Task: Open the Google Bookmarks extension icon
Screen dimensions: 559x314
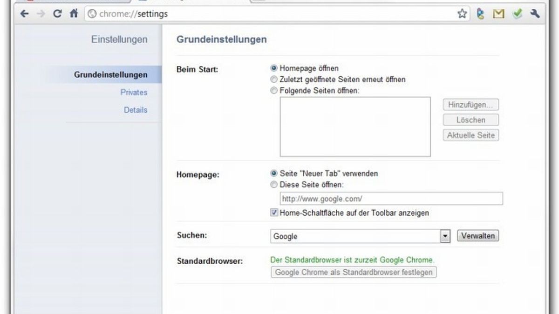Action: coord(480,13)
